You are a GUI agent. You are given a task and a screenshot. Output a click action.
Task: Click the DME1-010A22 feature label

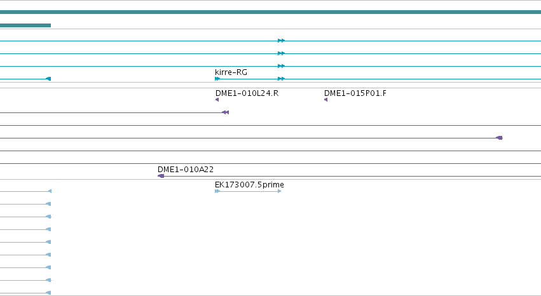[186, 170]
